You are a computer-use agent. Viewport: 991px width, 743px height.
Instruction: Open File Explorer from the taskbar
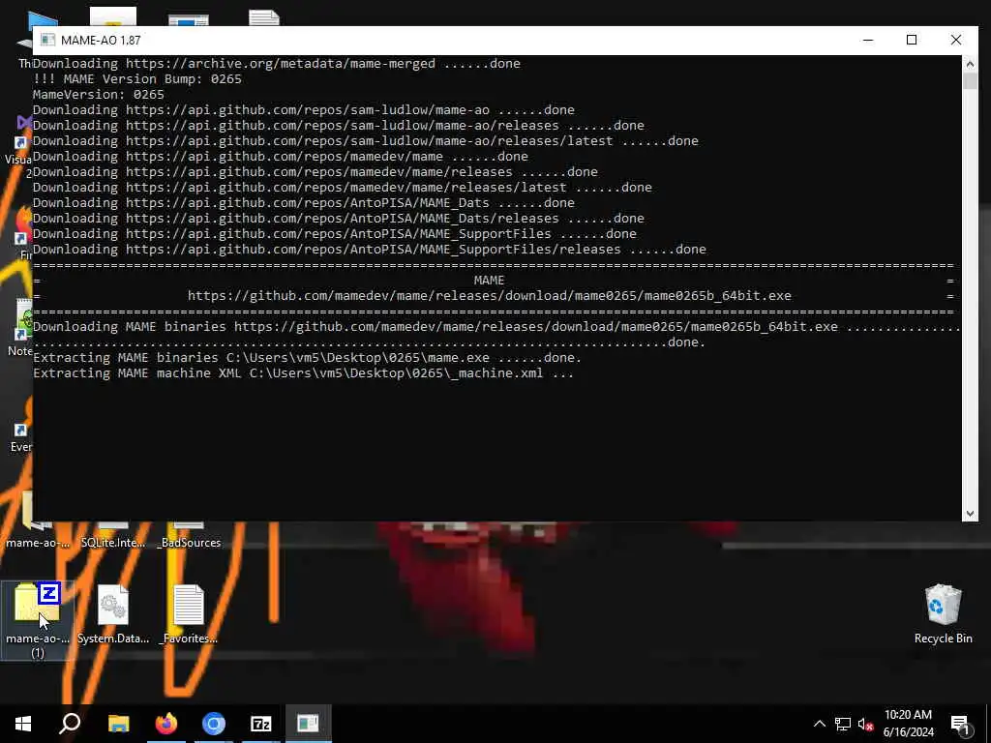tap(118, 724)
